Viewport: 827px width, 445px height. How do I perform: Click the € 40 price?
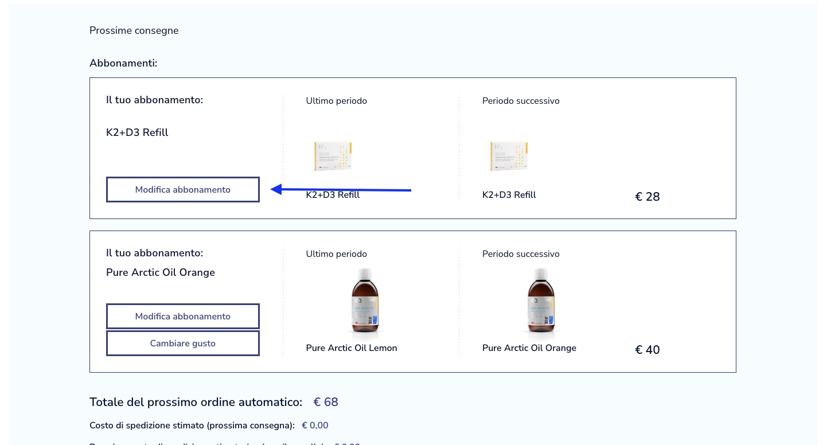[647, 350]
